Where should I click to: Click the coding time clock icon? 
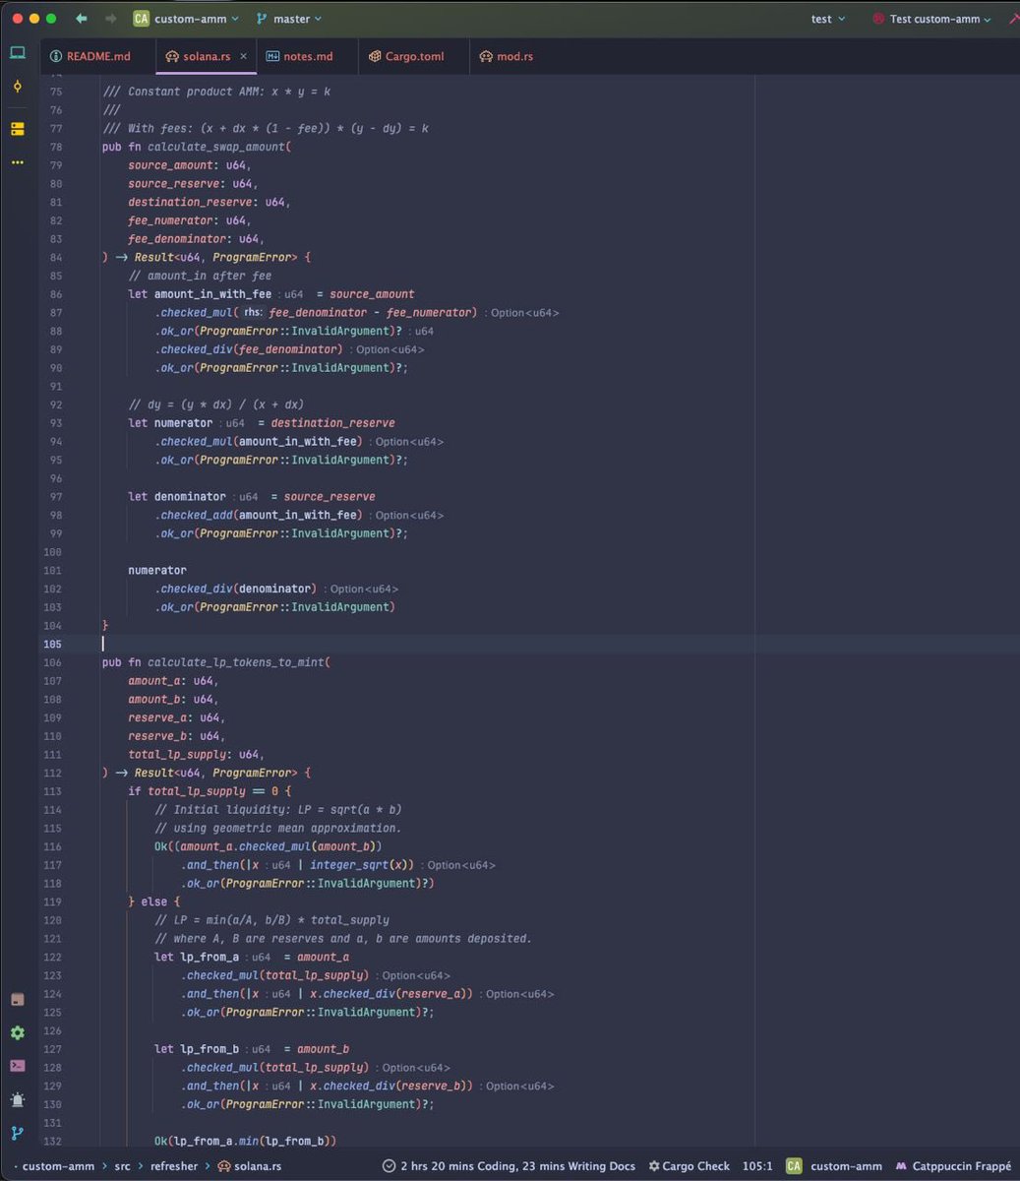389,1166
